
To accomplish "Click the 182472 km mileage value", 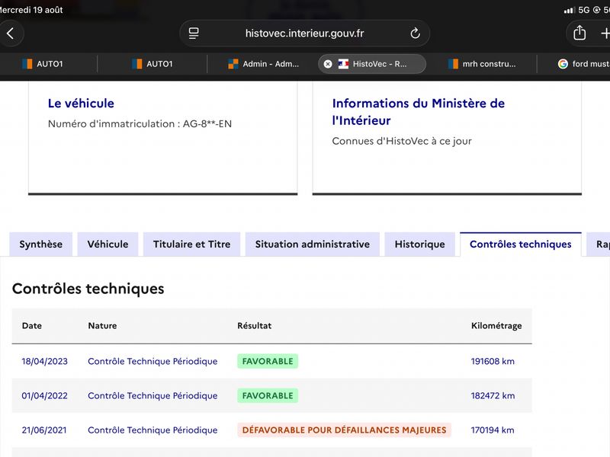I will [x=493, y=395].
